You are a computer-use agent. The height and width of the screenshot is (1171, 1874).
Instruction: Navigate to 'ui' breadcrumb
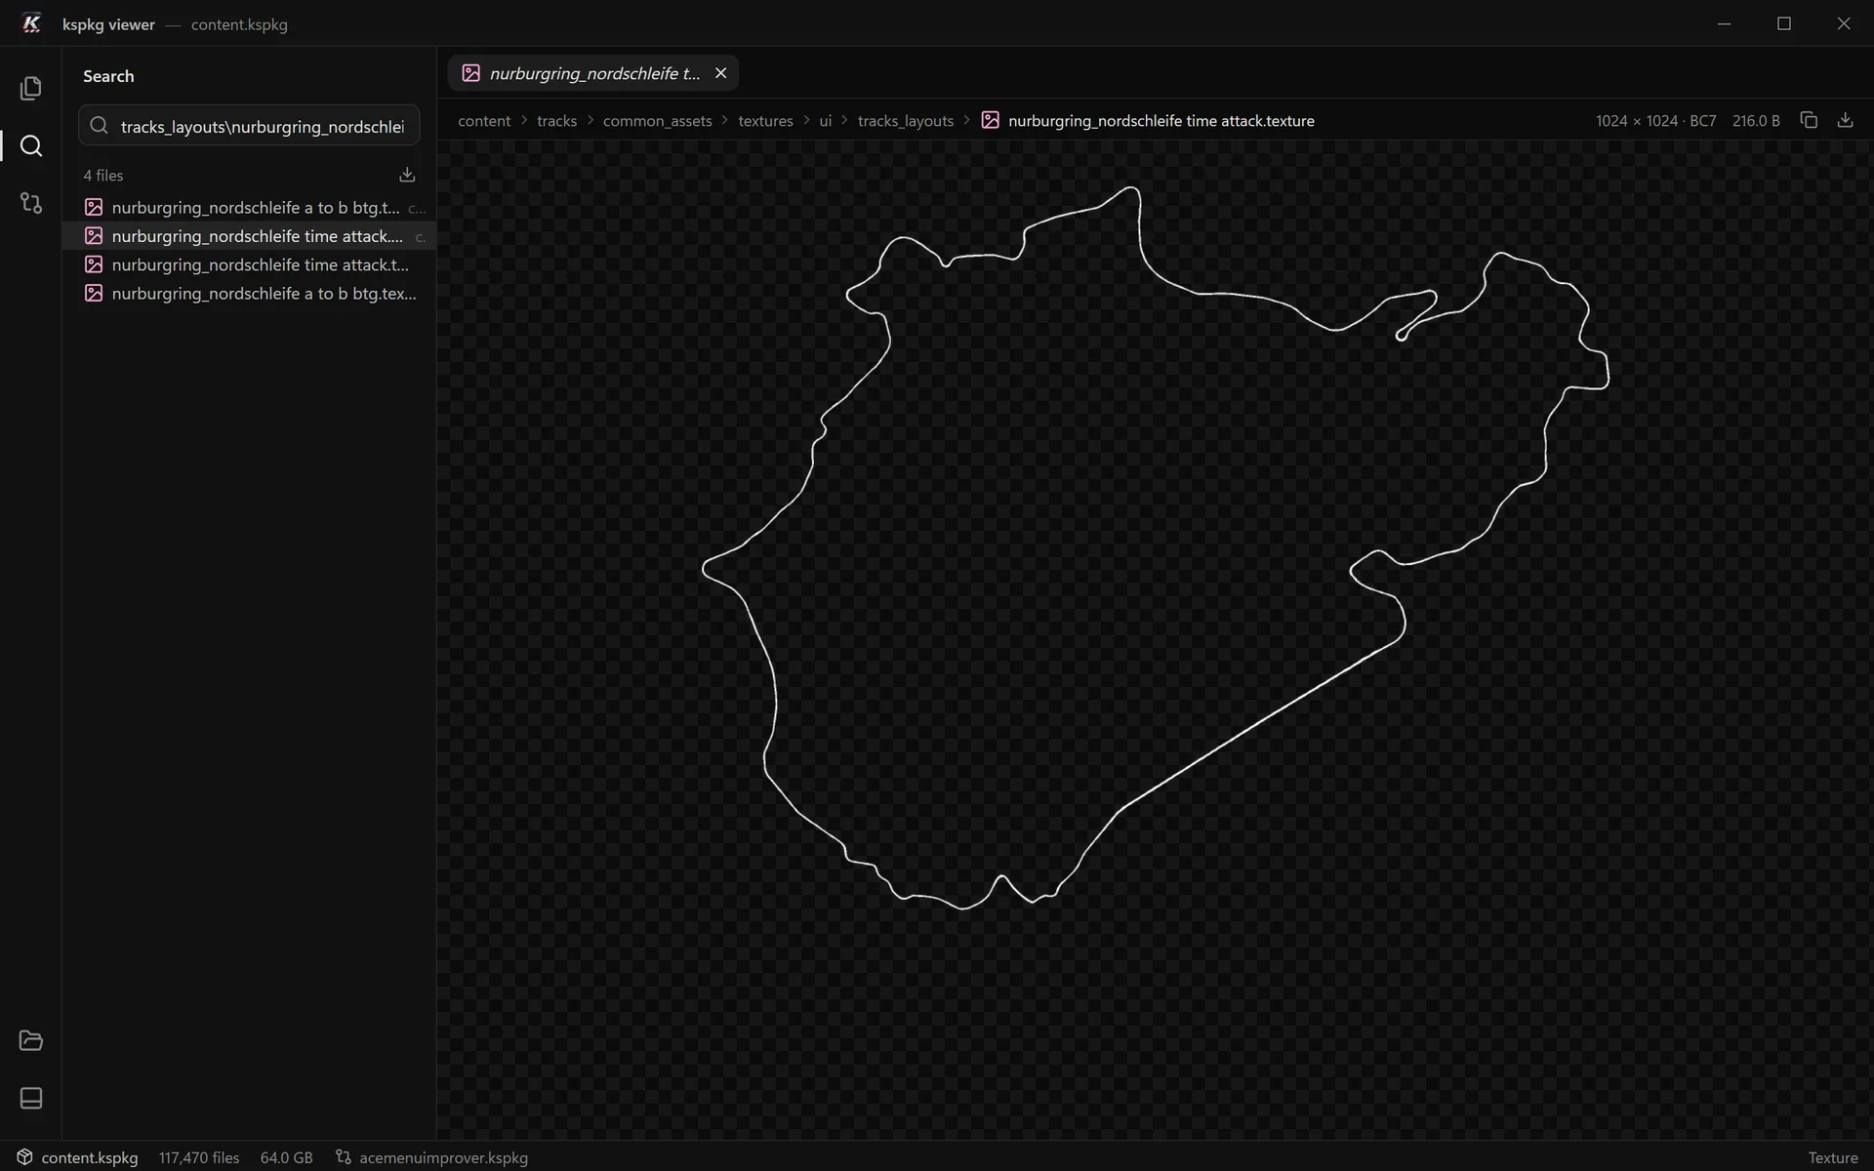[x=825, y=120]
